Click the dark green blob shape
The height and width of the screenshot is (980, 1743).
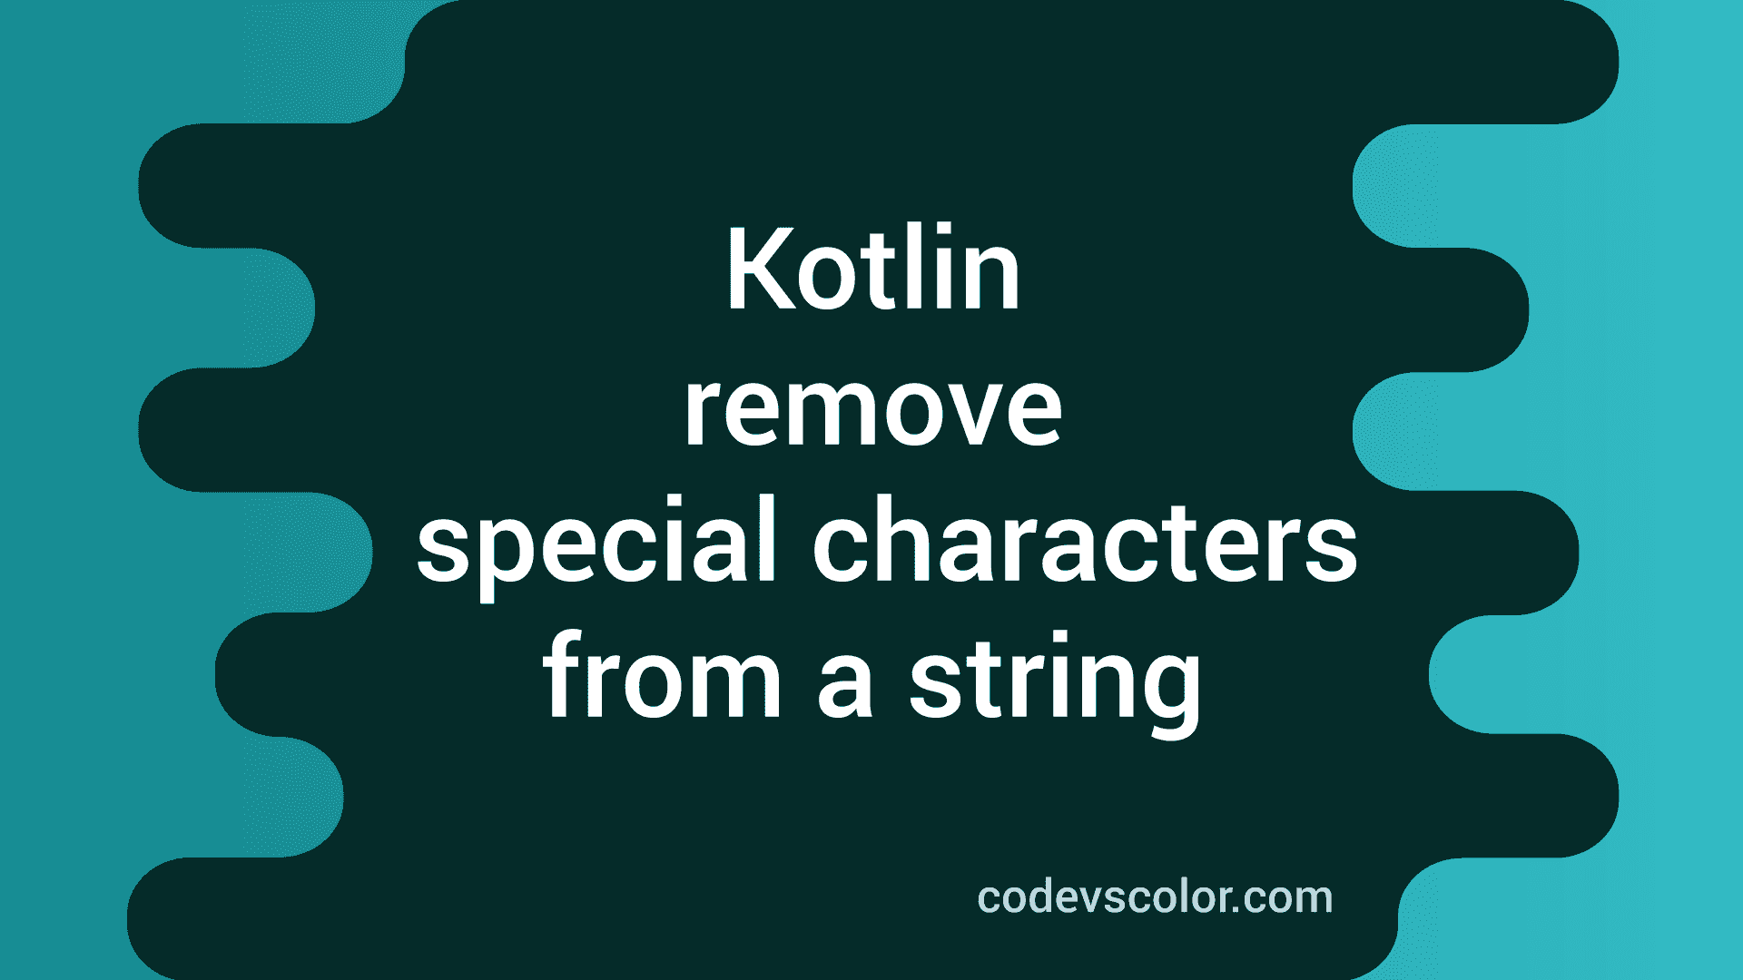871,491
